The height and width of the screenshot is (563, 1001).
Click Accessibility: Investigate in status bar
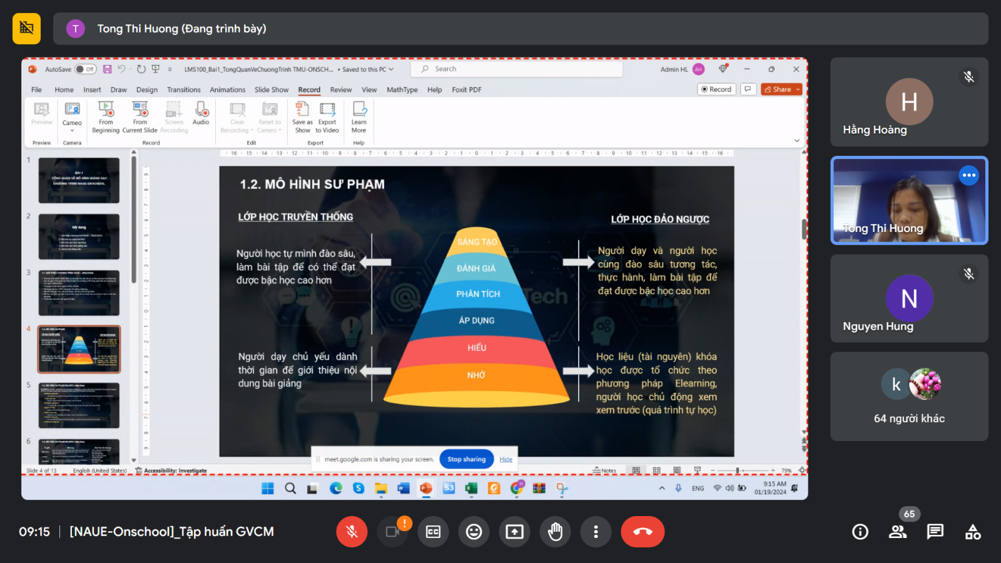pyautogui.click(x=171, y=470)
